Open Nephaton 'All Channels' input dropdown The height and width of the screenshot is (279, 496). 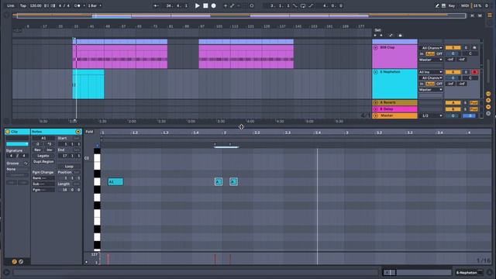click(x=431, y=77)
